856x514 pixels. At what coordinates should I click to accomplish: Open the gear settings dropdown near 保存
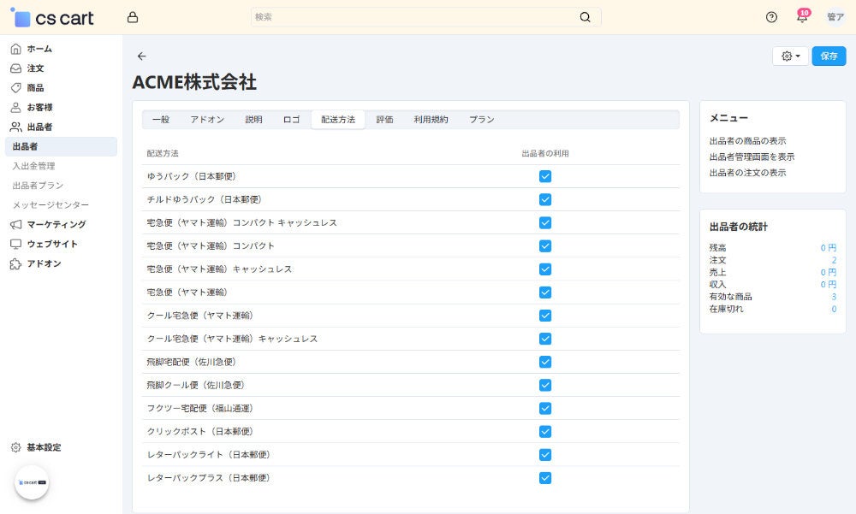(x=788, y=56)
